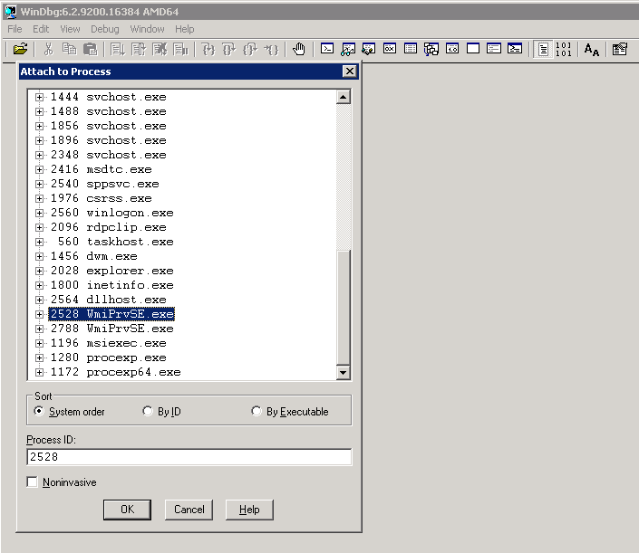Expand the 2028 explorer.exe node
This screenshot has width=639, height=553.
click(x=39, y=271)
